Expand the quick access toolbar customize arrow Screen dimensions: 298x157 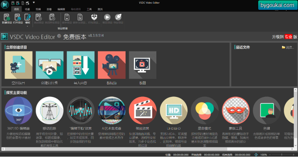(x=34, y=3)
